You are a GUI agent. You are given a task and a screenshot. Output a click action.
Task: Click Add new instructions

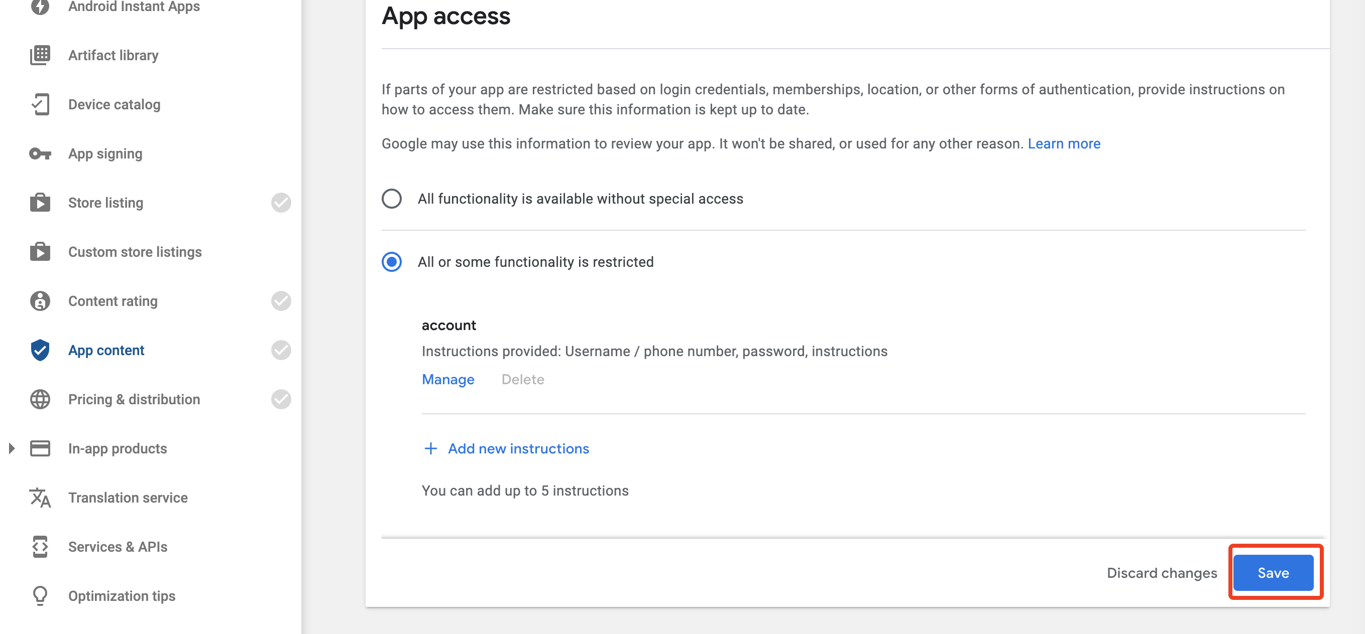click(518, 448)
